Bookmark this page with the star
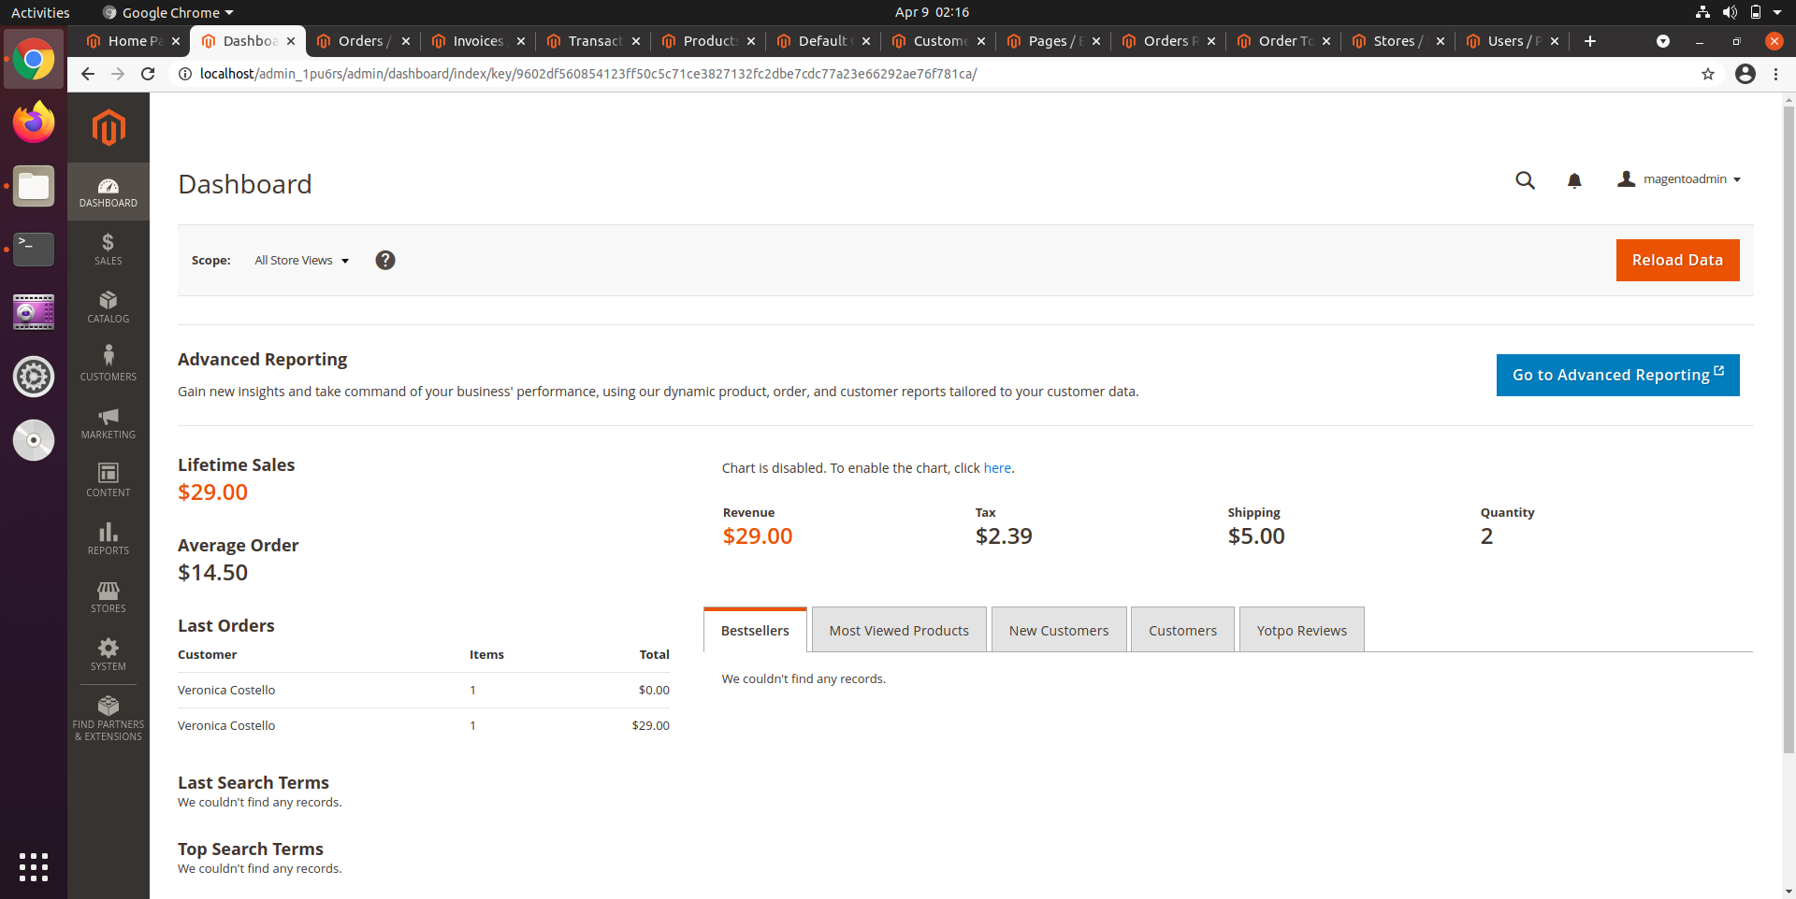1796x899 pixels. tap(1708, 74)
